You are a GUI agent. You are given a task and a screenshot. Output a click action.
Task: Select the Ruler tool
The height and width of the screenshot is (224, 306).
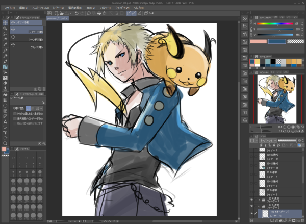tap(5, 116)
